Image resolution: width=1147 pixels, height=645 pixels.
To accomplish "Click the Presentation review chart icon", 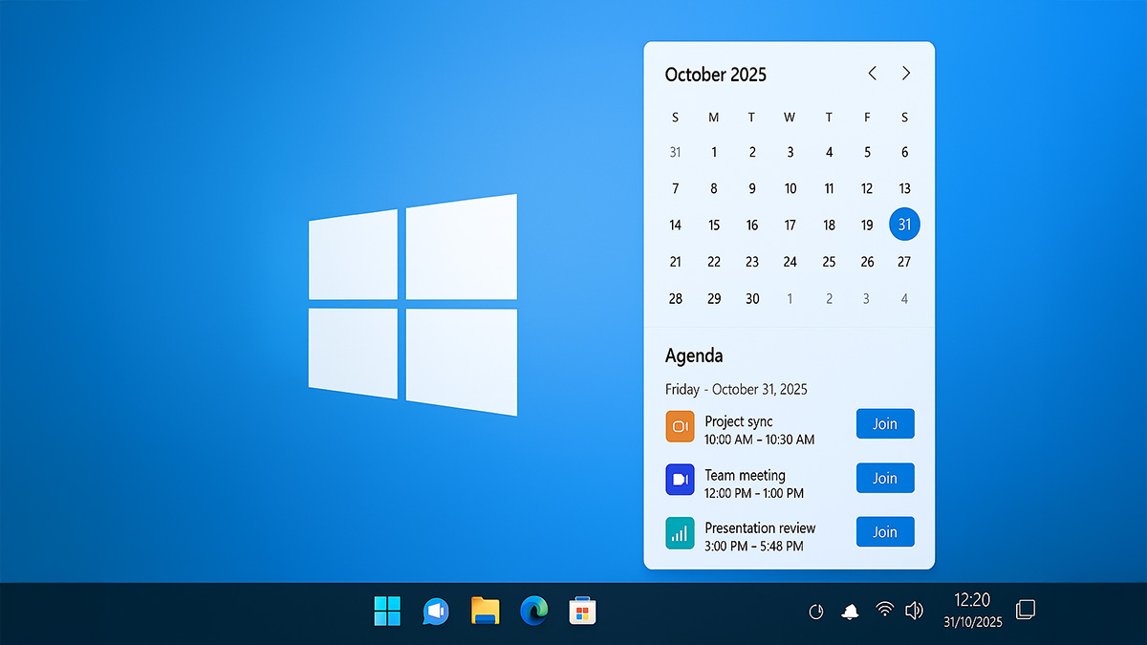I will click(x=679, y=533).
